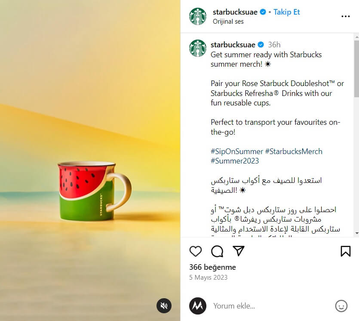The image size is (359, 321).
Task: Click Starbucks logo in post header
Action: pyautogui.click(x=198, y=16)
